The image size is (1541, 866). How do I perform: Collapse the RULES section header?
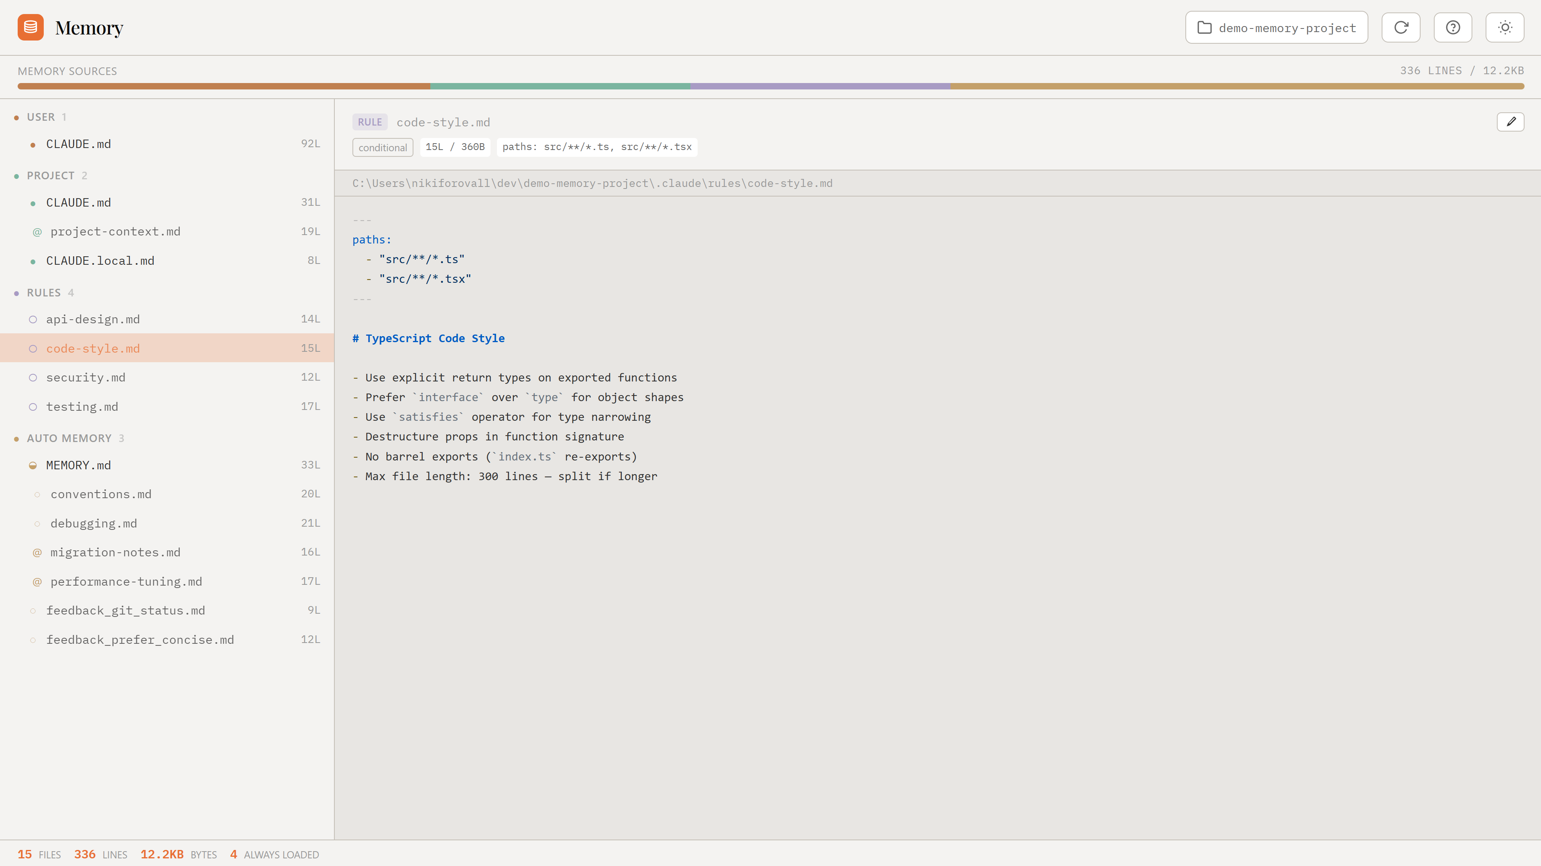(44, 293)
